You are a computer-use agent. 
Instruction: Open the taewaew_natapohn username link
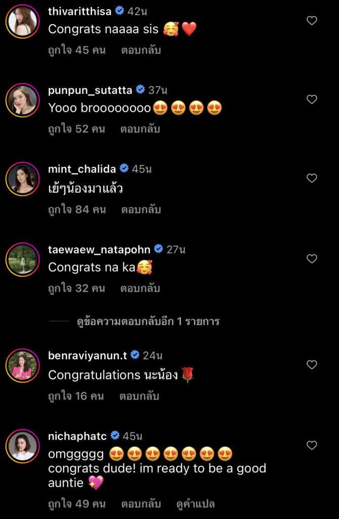pos(99,249)
